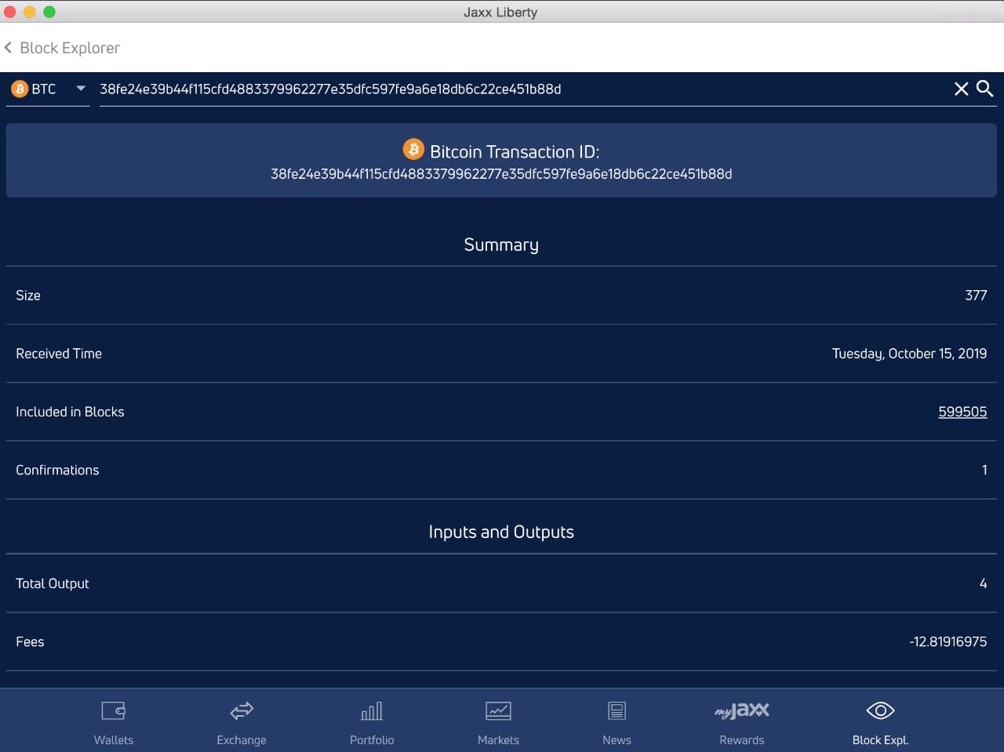
Task: Click the Total Output label
Action: pos(53,583)
